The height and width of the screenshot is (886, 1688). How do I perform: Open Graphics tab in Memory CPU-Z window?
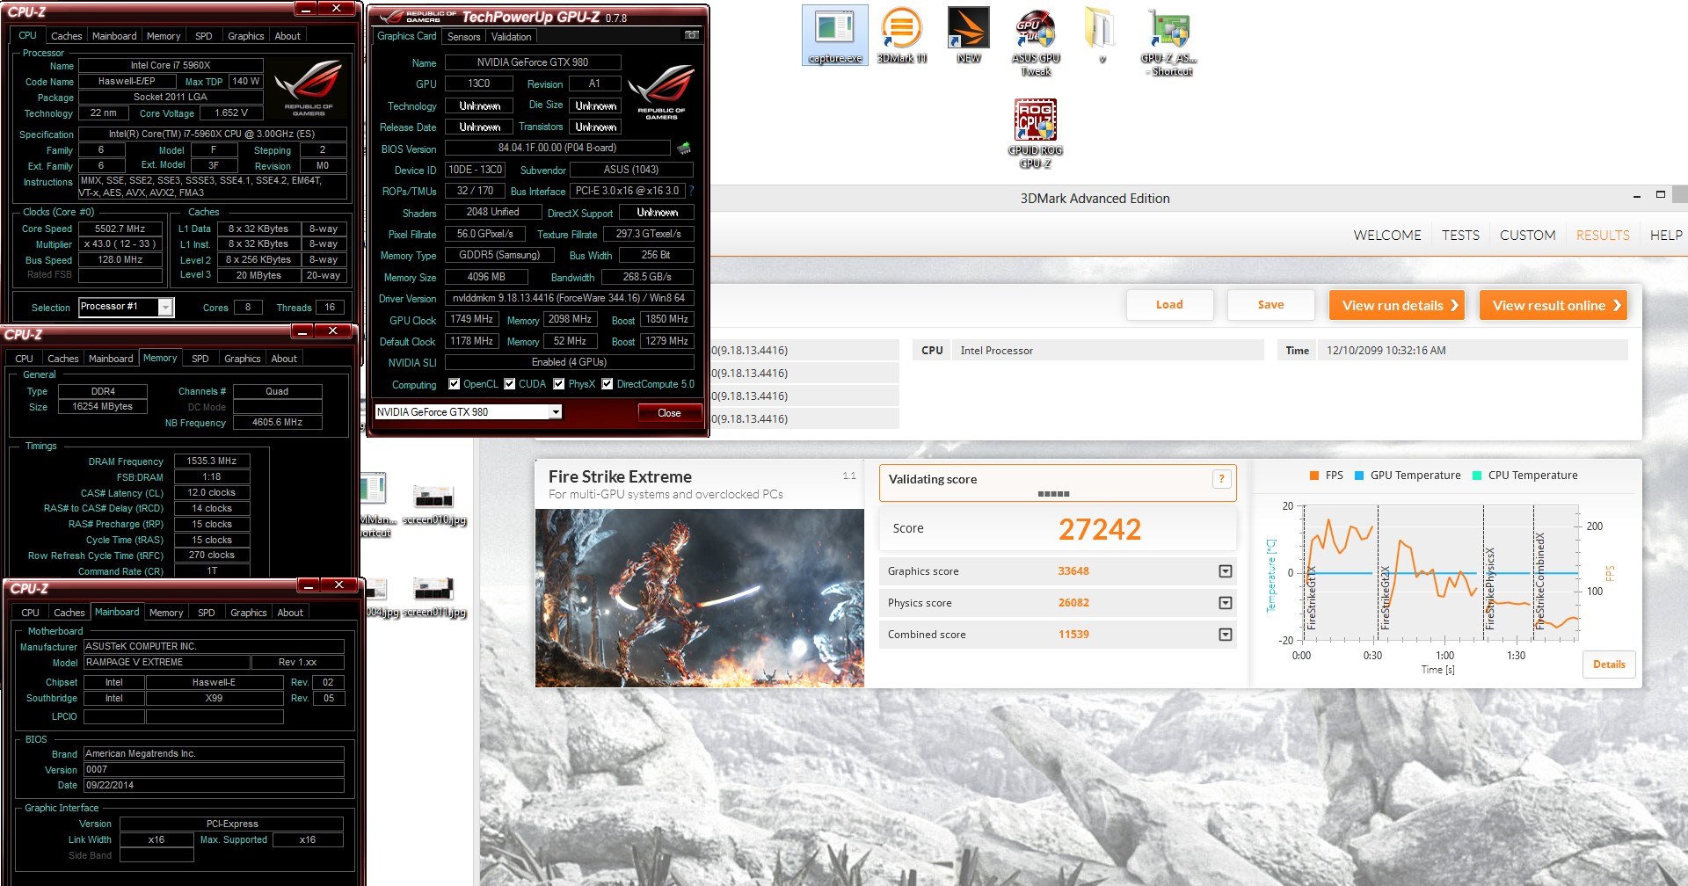click(x=242, y=359)
